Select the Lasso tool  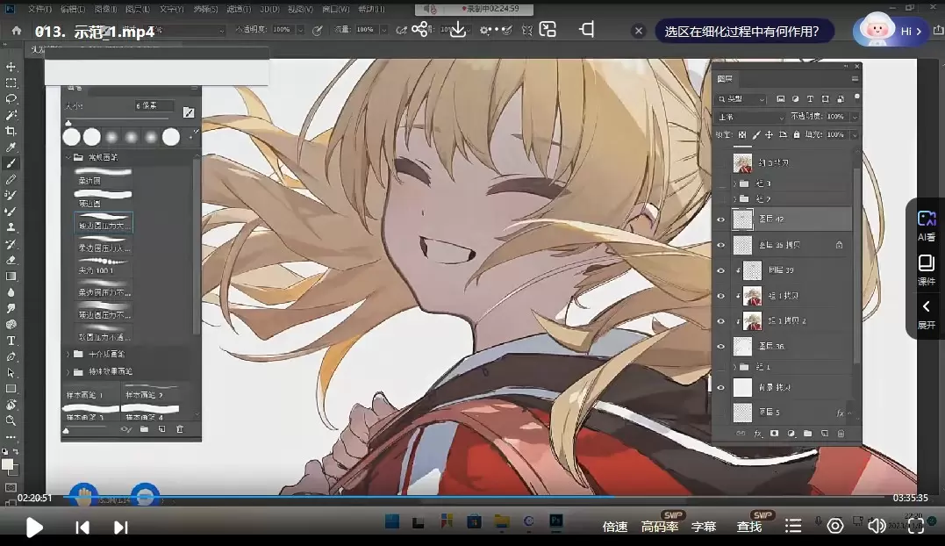point(11,99)
